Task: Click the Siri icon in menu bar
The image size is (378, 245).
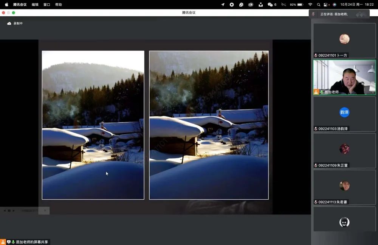Action: tap(335, 5)
